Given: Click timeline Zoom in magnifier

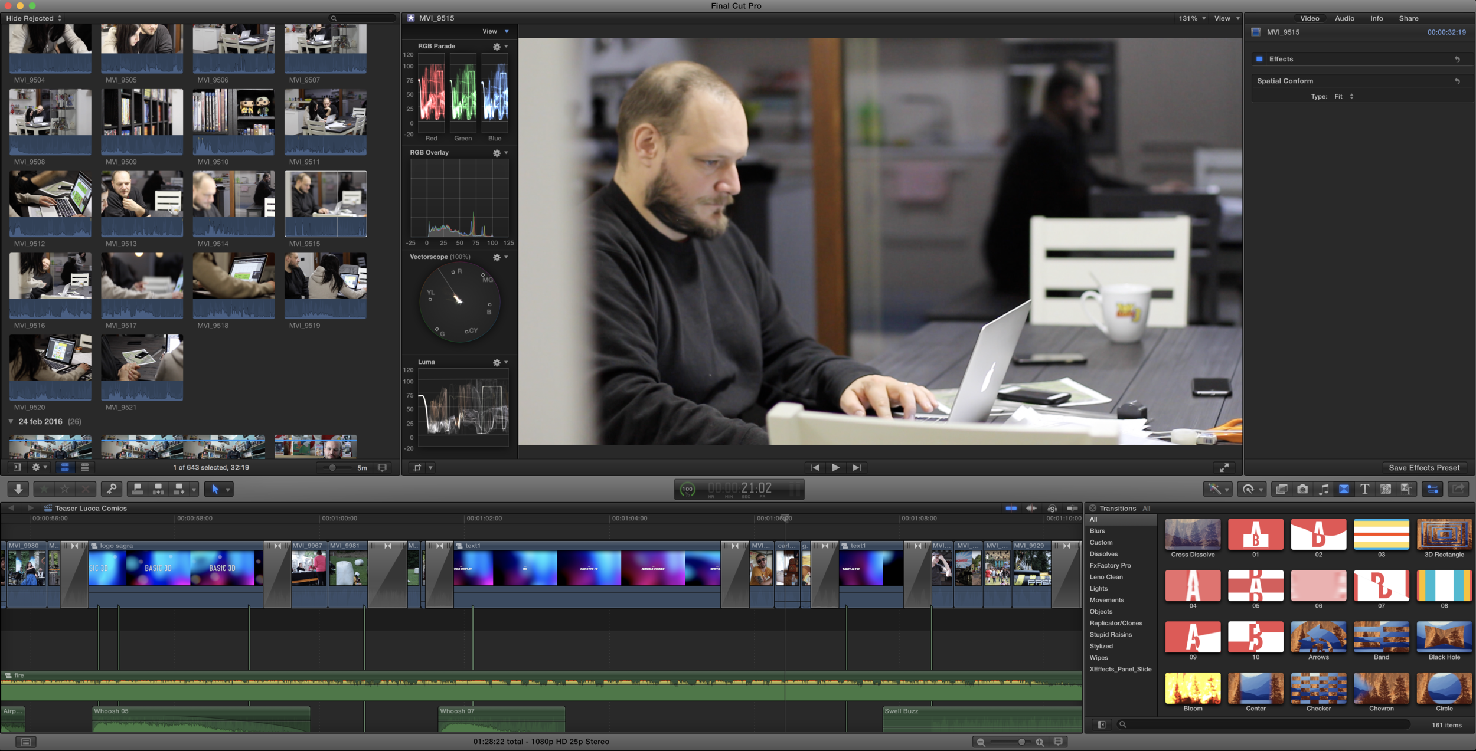Looking at the screenshot, I should click(1040, 742).
